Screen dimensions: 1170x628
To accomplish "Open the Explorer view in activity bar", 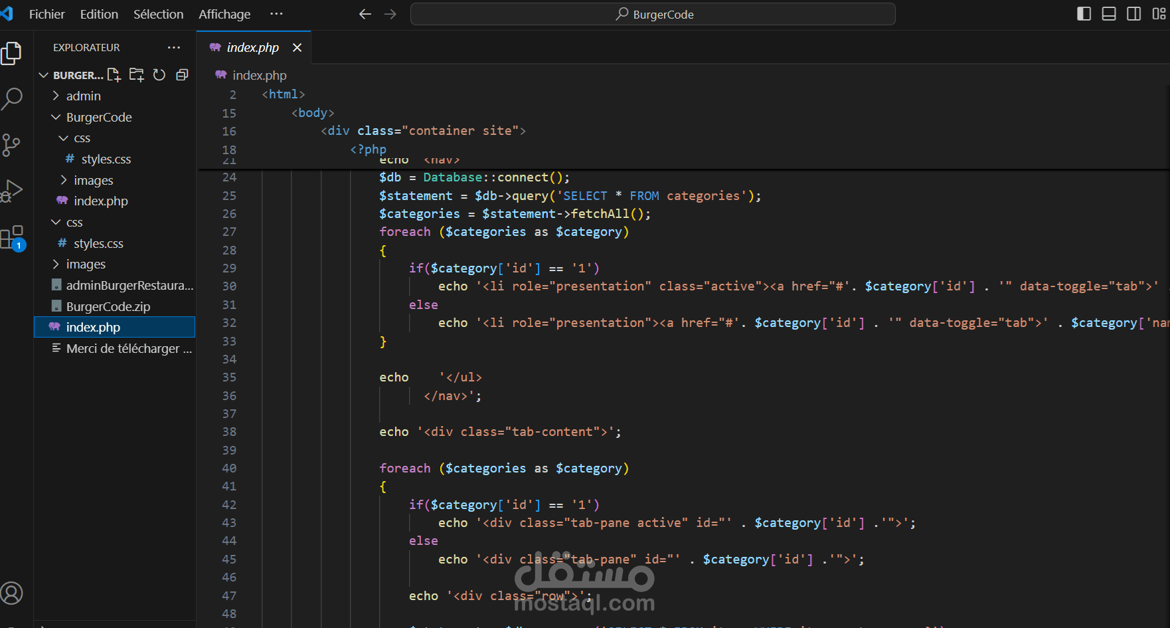I will click(x=11, y=54).
